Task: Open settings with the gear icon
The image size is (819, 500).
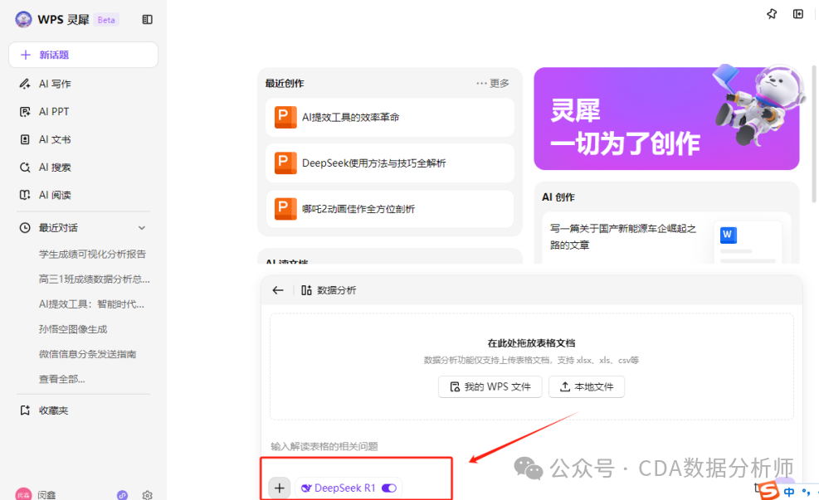Action: point(148,495)
